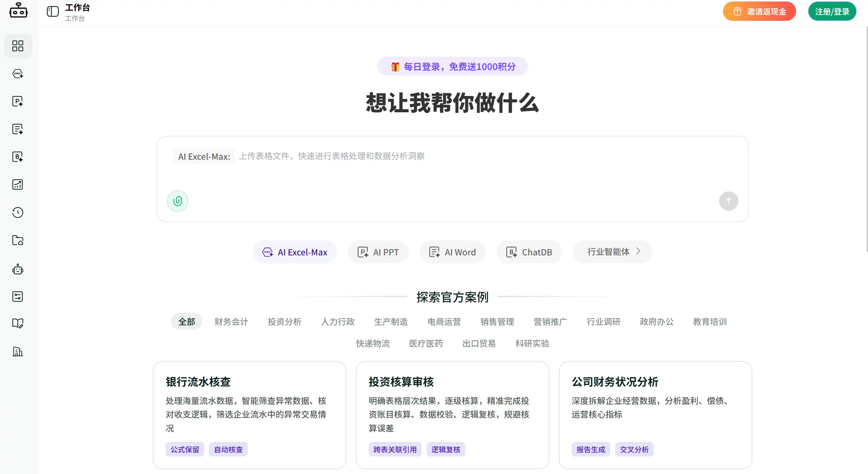Click the 注册/登录 button

point(832,11)
